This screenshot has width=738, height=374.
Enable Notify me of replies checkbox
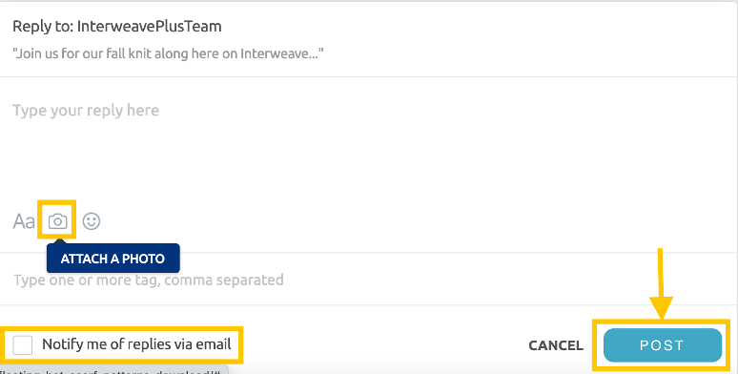[23, 344]
